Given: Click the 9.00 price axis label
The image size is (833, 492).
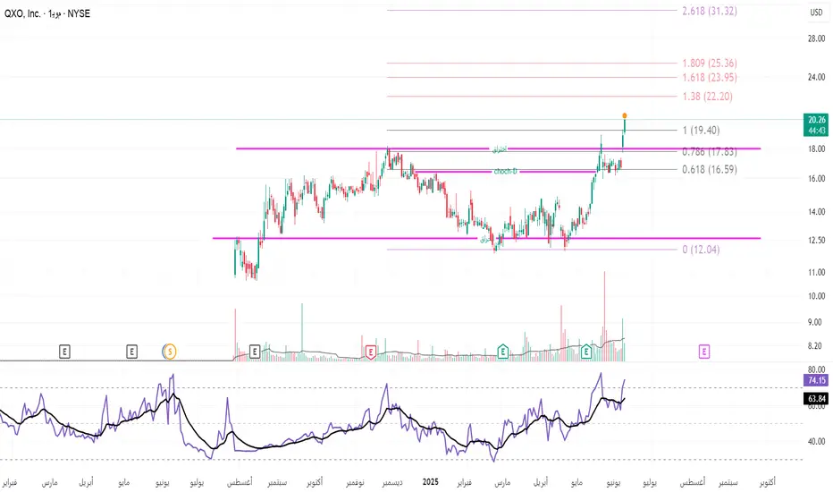Looking at the screenshot, I should point(816,322).
